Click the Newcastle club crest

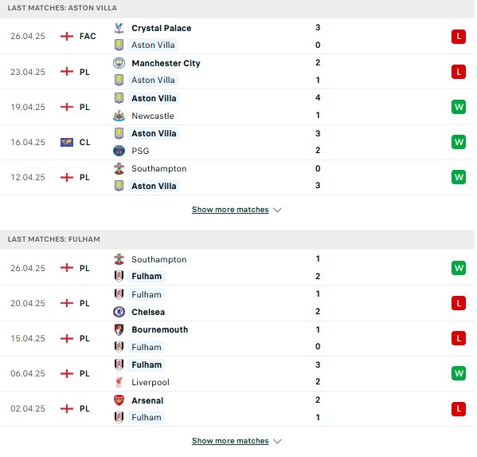click(x=119, y=116)
